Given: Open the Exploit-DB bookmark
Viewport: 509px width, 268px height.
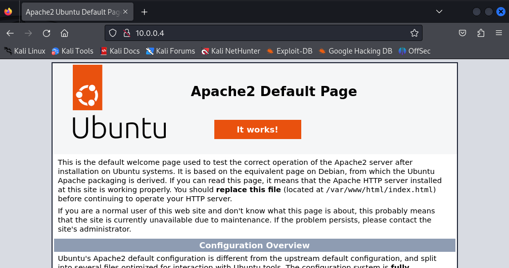Looking at the screenshot, I should click(x=289, y=51).
